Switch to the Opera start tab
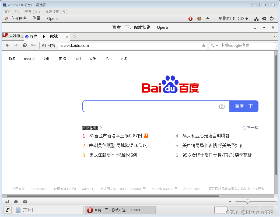The image size is (280, 217). click(x=12, y=35)
